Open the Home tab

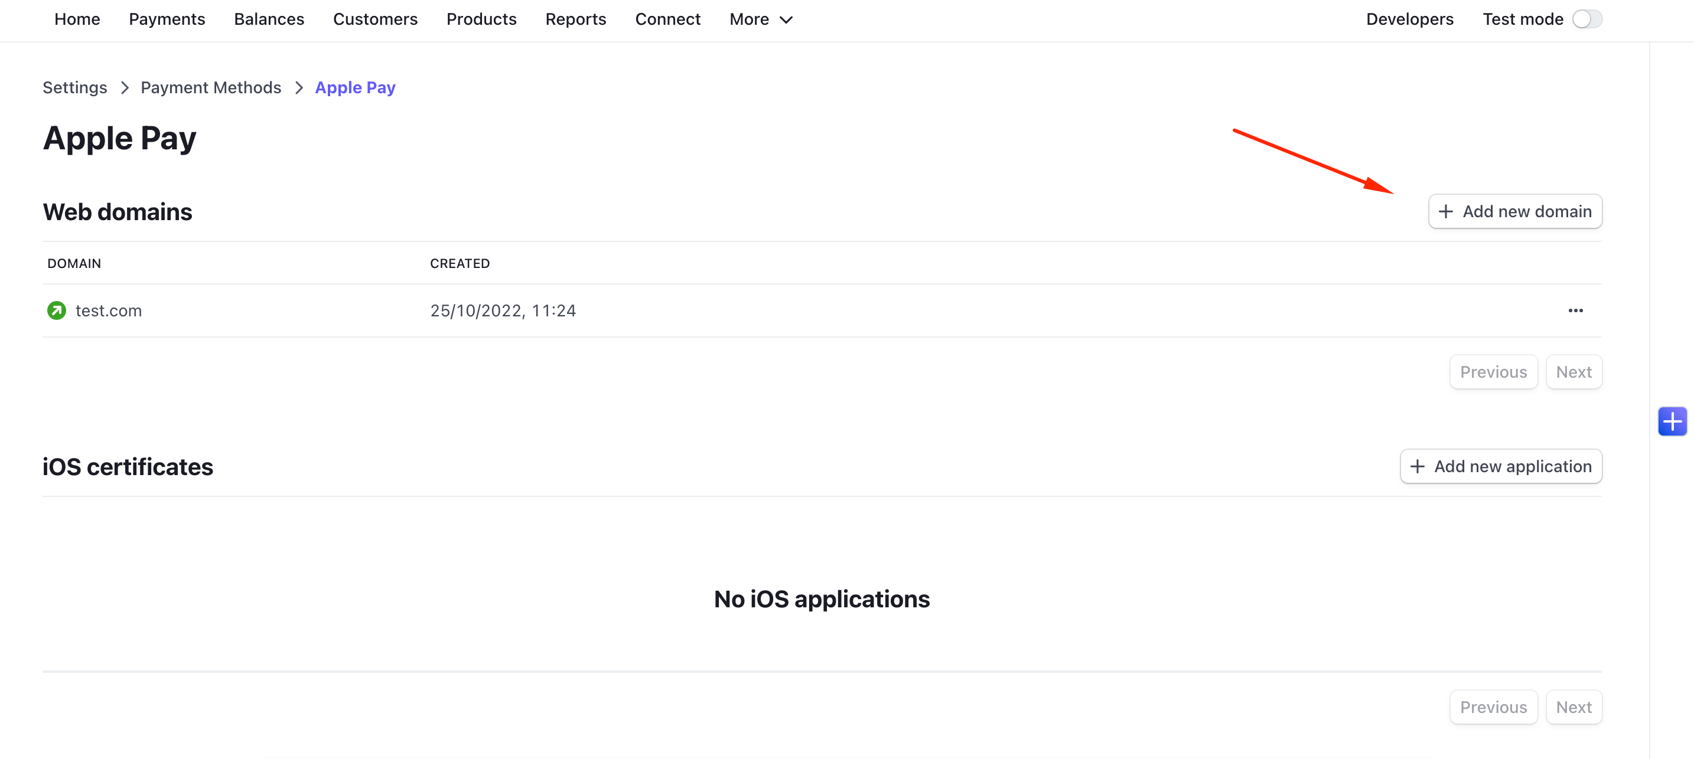point(77,19)
